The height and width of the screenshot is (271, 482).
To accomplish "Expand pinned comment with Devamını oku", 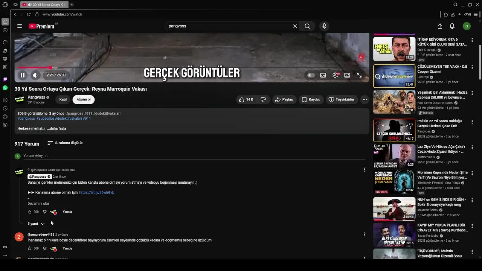I will pos(38,204).
